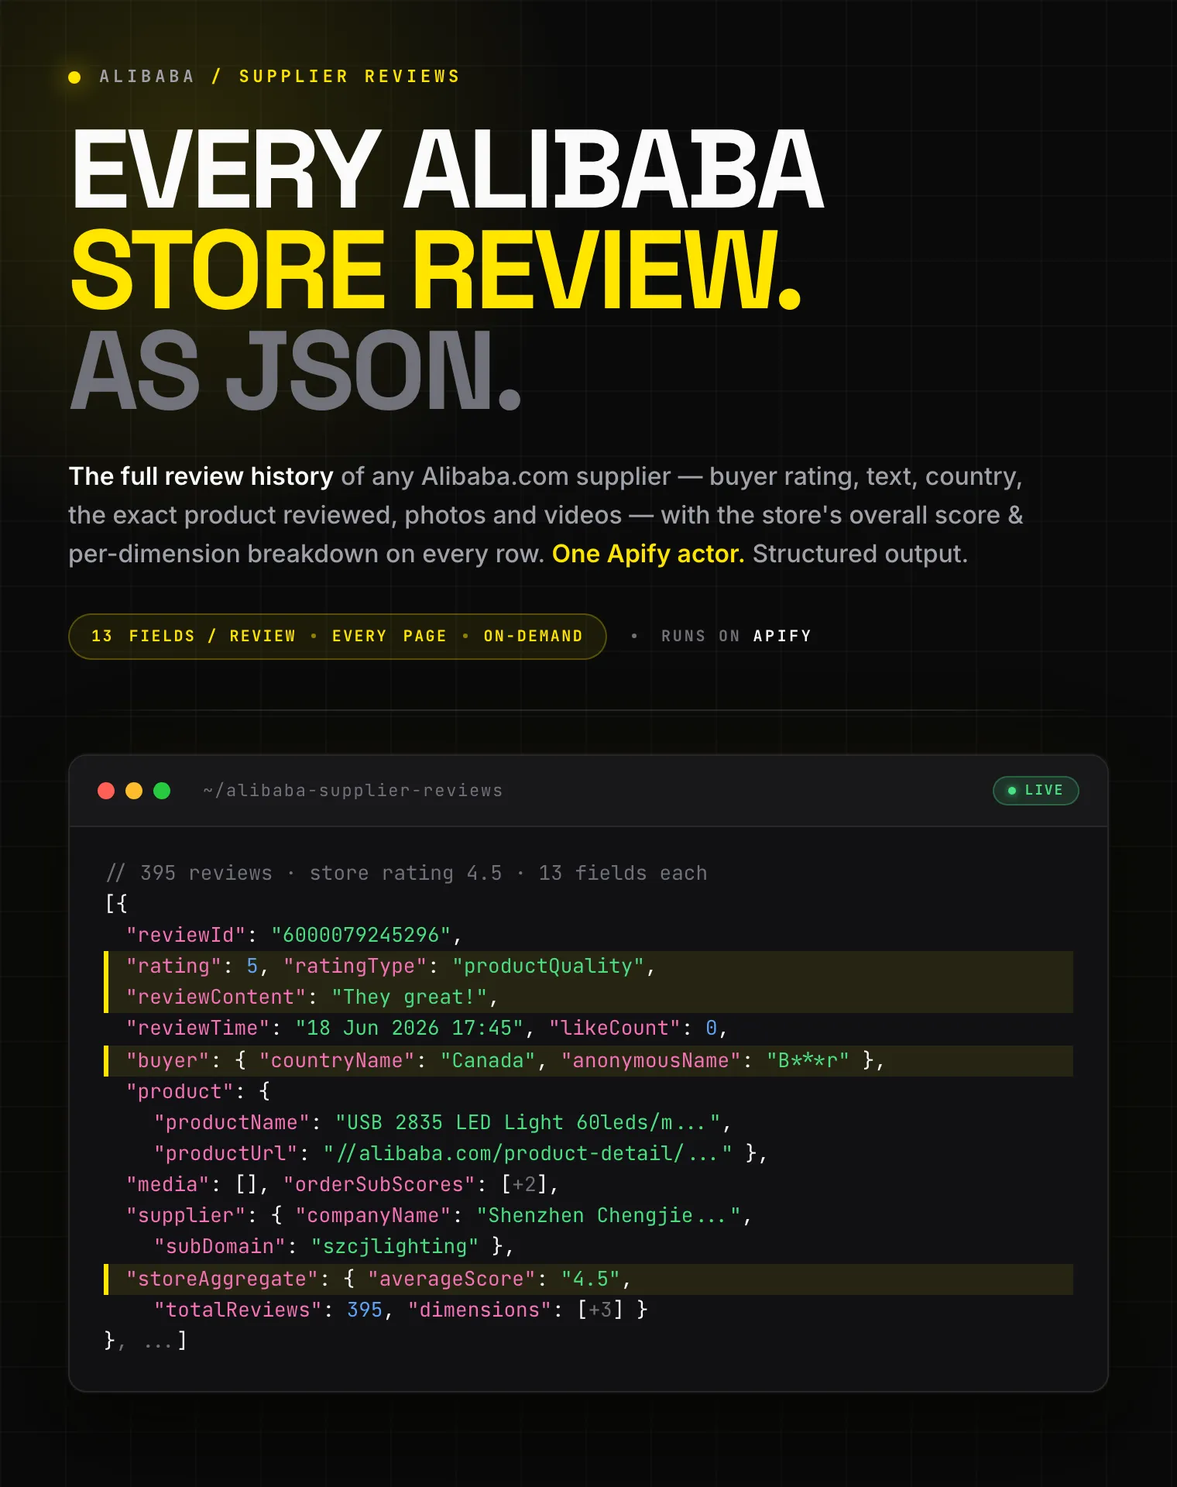Click the averageScore "4.5" value
The image size is (1177, 1487).
[591, 1279]
